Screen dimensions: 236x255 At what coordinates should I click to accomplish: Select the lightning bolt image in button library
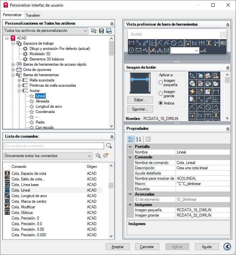[x=192, y=92]
